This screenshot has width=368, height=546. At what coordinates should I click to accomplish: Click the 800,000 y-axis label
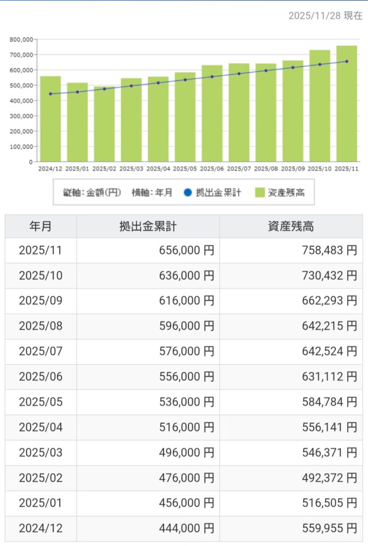(21, 39)
